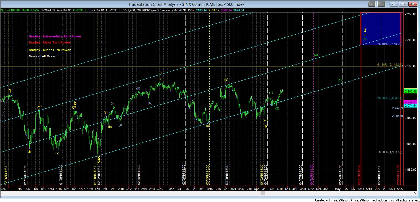Select the magenta 2,082.14 price tag
420x202 pixels.
(410, 102)
